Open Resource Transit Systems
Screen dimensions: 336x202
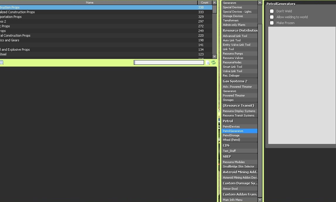pyautogui.click(x=239, y=116)
